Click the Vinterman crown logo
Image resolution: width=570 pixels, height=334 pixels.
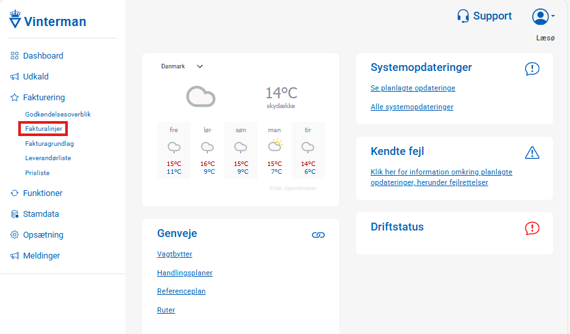coord(15,19)
